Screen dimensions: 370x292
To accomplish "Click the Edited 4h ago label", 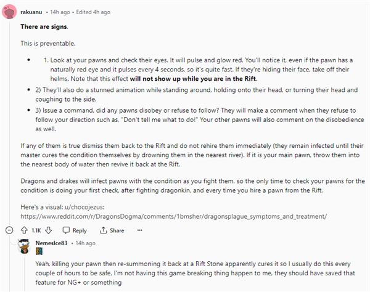I will [93, 12].
